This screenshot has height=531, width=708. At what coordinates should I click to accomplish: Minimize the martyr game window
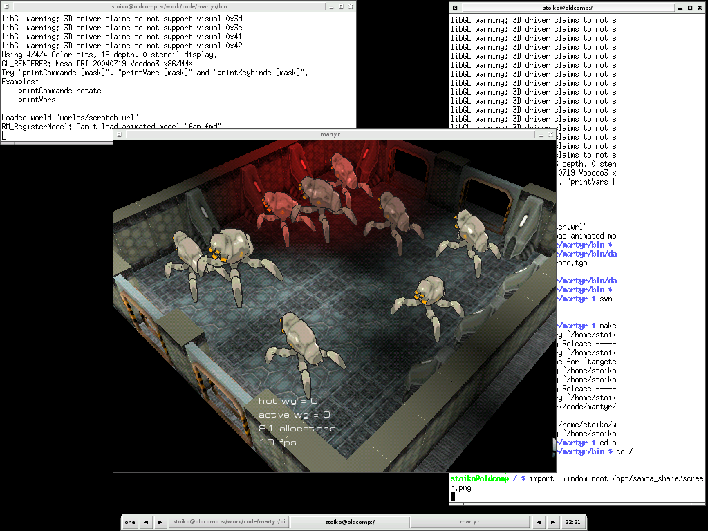[x=541, y=134]
